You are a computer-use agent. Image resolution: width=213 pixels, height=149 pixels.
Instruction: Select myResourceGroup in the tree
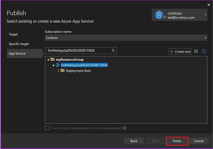tap(70, 60)
